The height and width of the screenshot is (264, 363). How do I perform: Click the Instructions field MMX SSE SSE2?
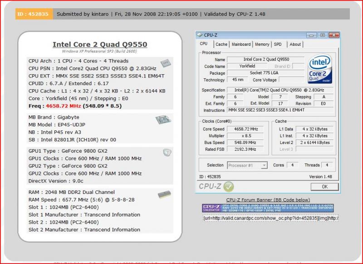click(x=280, y=110)
